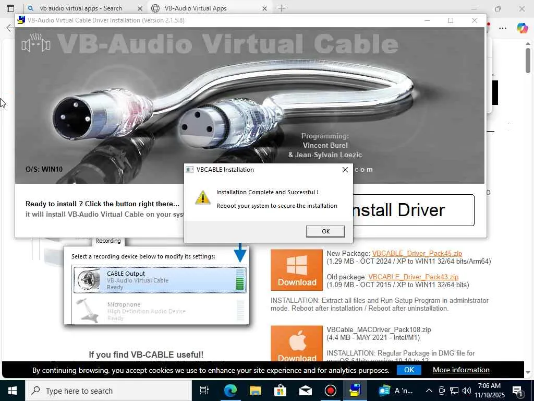Open the Copilot sidebar icon

pyautogui.click(x=522, y=28)
